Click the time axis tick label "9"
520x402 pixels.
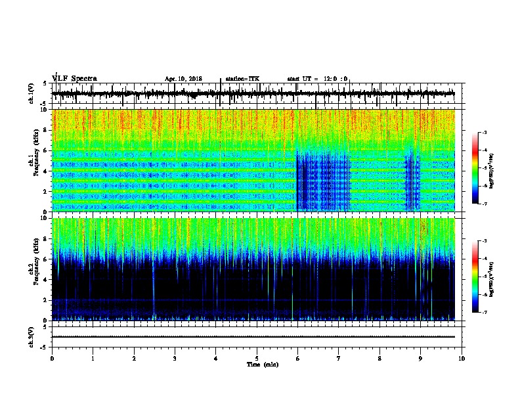pos(420,359)
